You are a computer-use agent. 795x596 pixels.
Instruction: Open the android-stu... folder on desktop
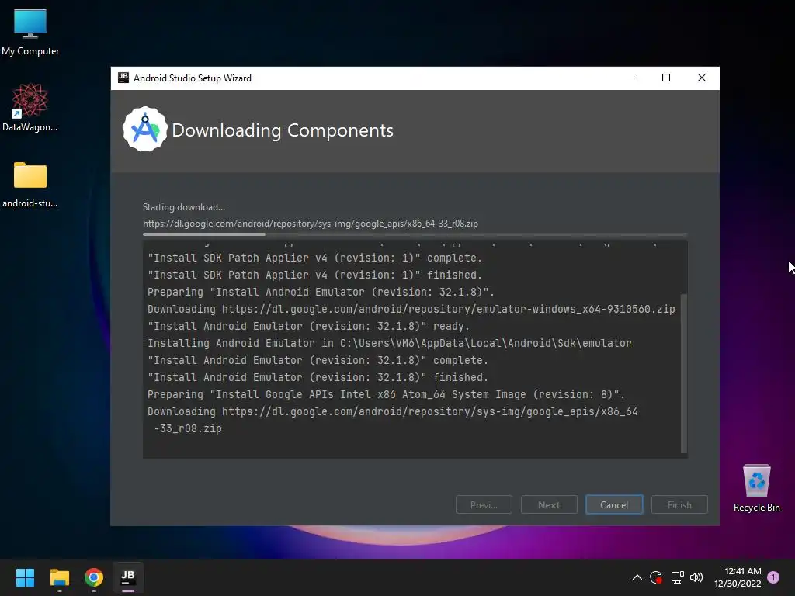coord(30,185)
